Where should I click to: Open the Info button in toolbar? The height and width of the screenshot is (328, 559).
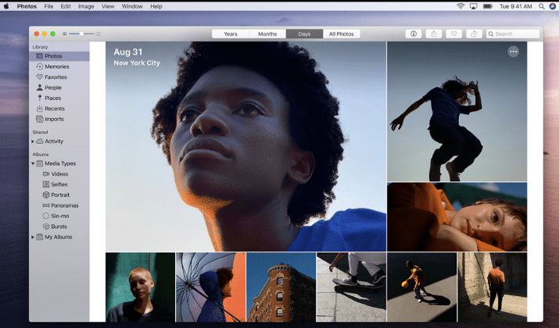click(x=414, y=34)
